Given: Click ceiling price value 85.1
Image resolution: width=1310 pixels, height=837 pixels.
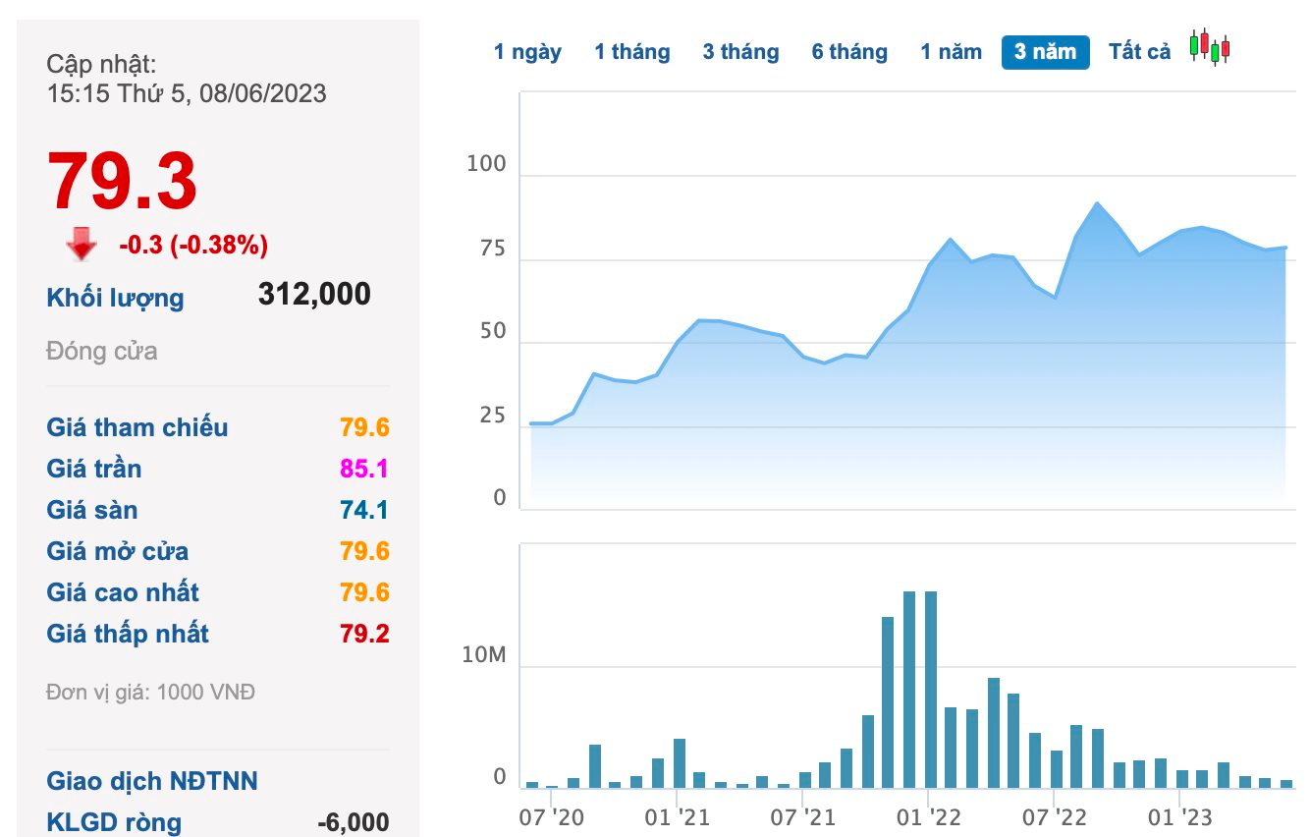Looking at the screenshot, I should (x=365, y=469).
